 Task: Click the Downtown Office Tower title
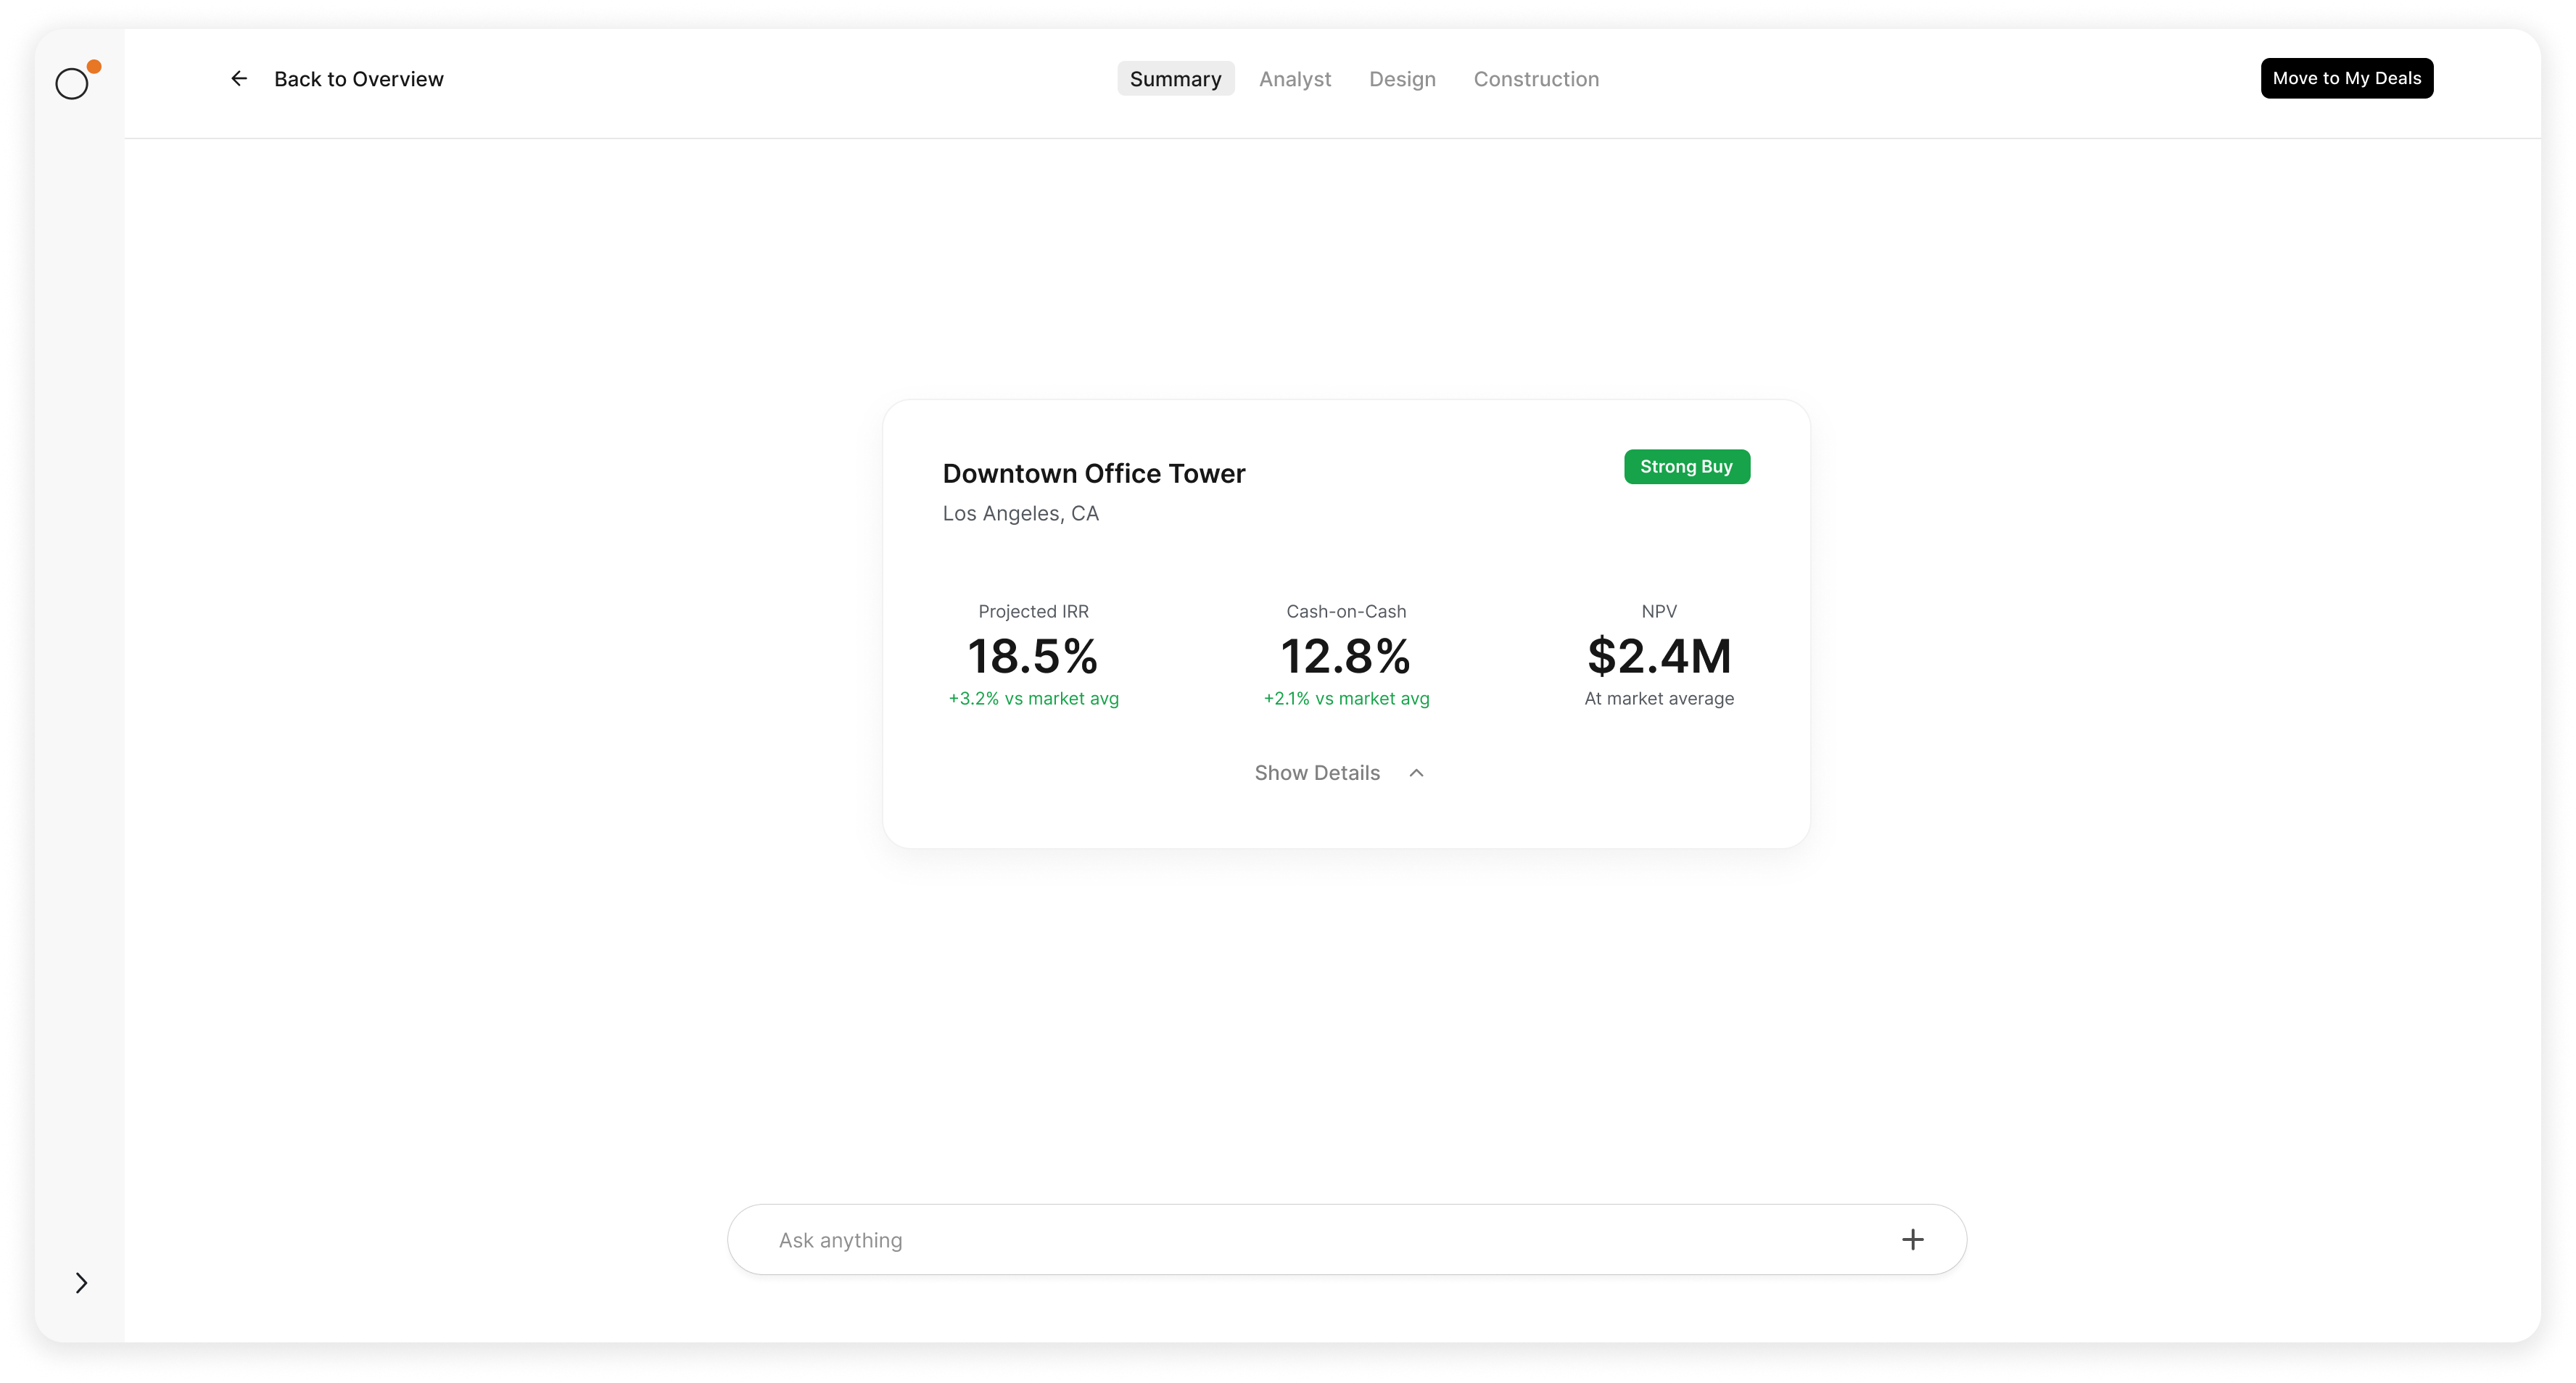click(x=1093, y=473)
